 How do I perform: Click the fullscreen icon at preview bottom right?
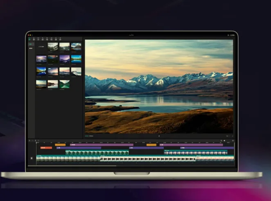(x=232, y=136)
